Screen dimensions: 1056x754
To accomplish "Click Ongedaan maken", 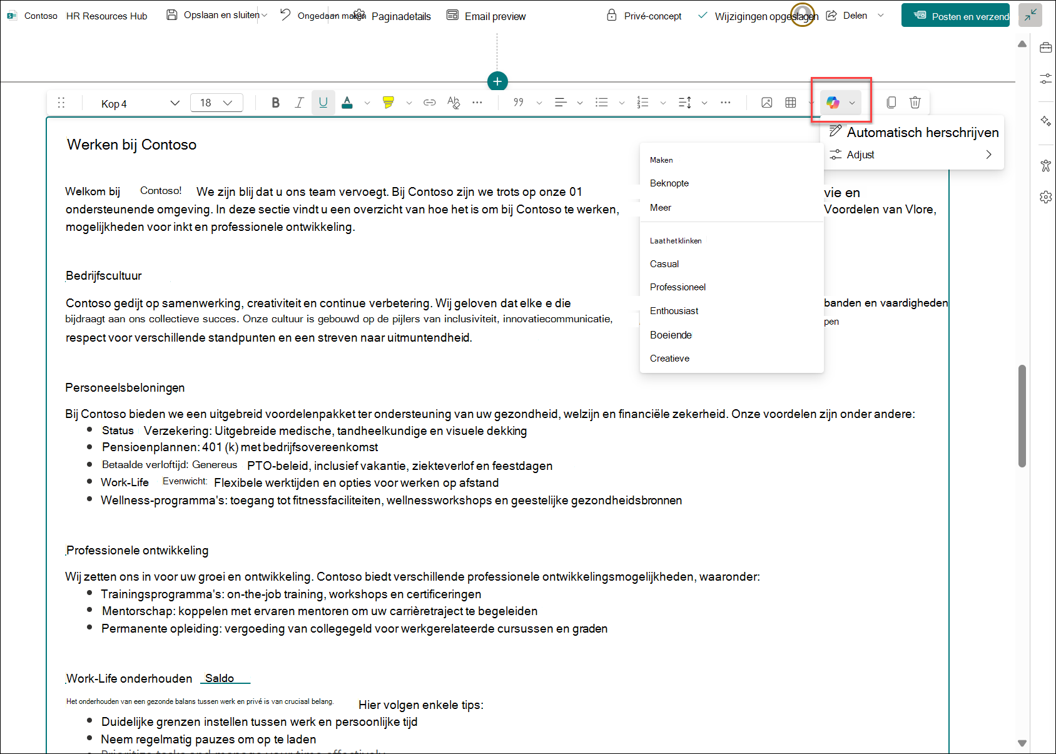I will tap(322, 15).
